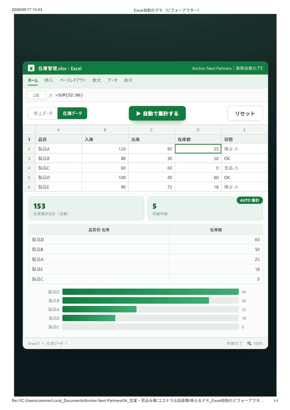
Task: Click the OK status cell of 製品B
Action: tap(245, 158)
